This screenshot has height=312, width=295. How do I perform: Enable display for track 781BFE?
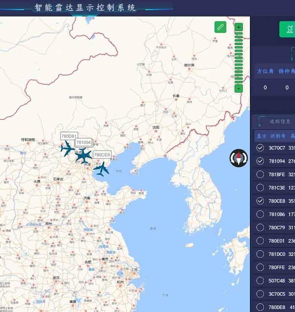[260, 174]
